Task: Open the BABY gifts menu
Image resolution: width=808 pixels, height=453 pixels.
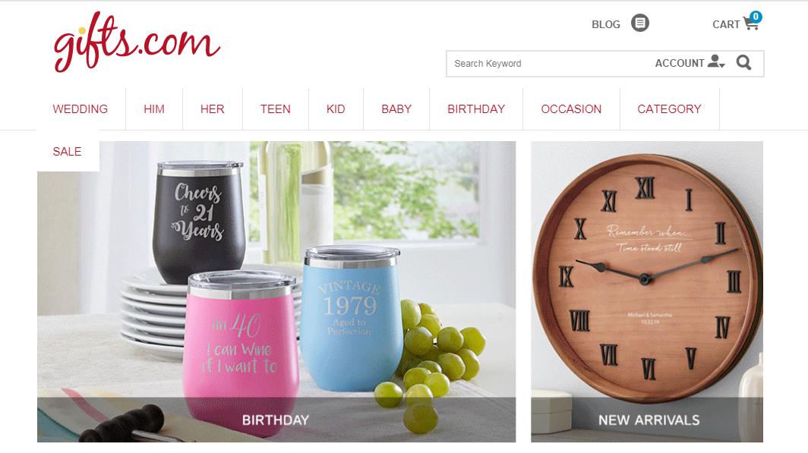Action: pos(396,109)
